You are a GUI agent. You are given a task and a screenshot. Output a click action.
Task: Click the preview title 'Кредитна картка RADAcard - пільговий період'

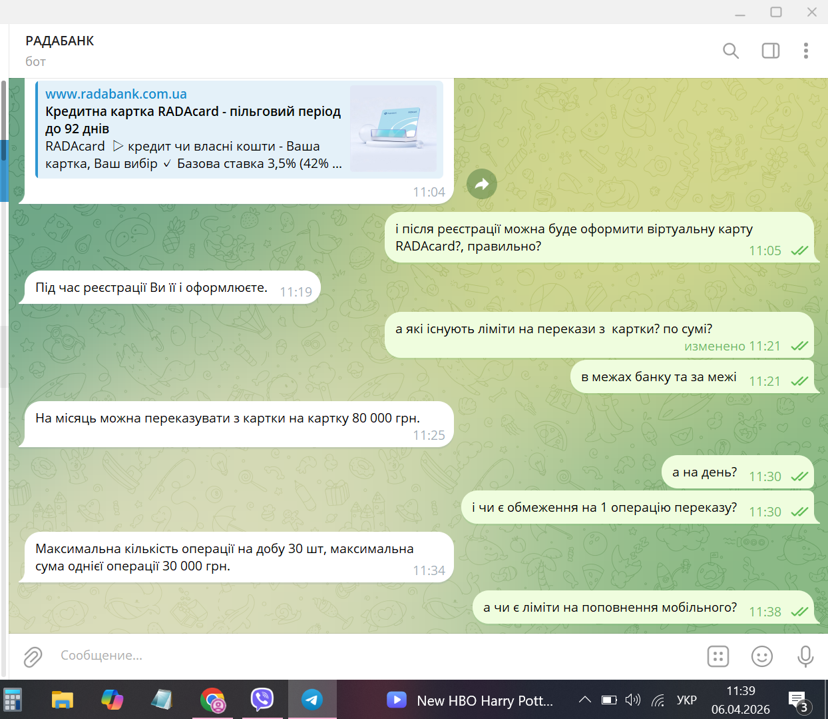[193, 120]
